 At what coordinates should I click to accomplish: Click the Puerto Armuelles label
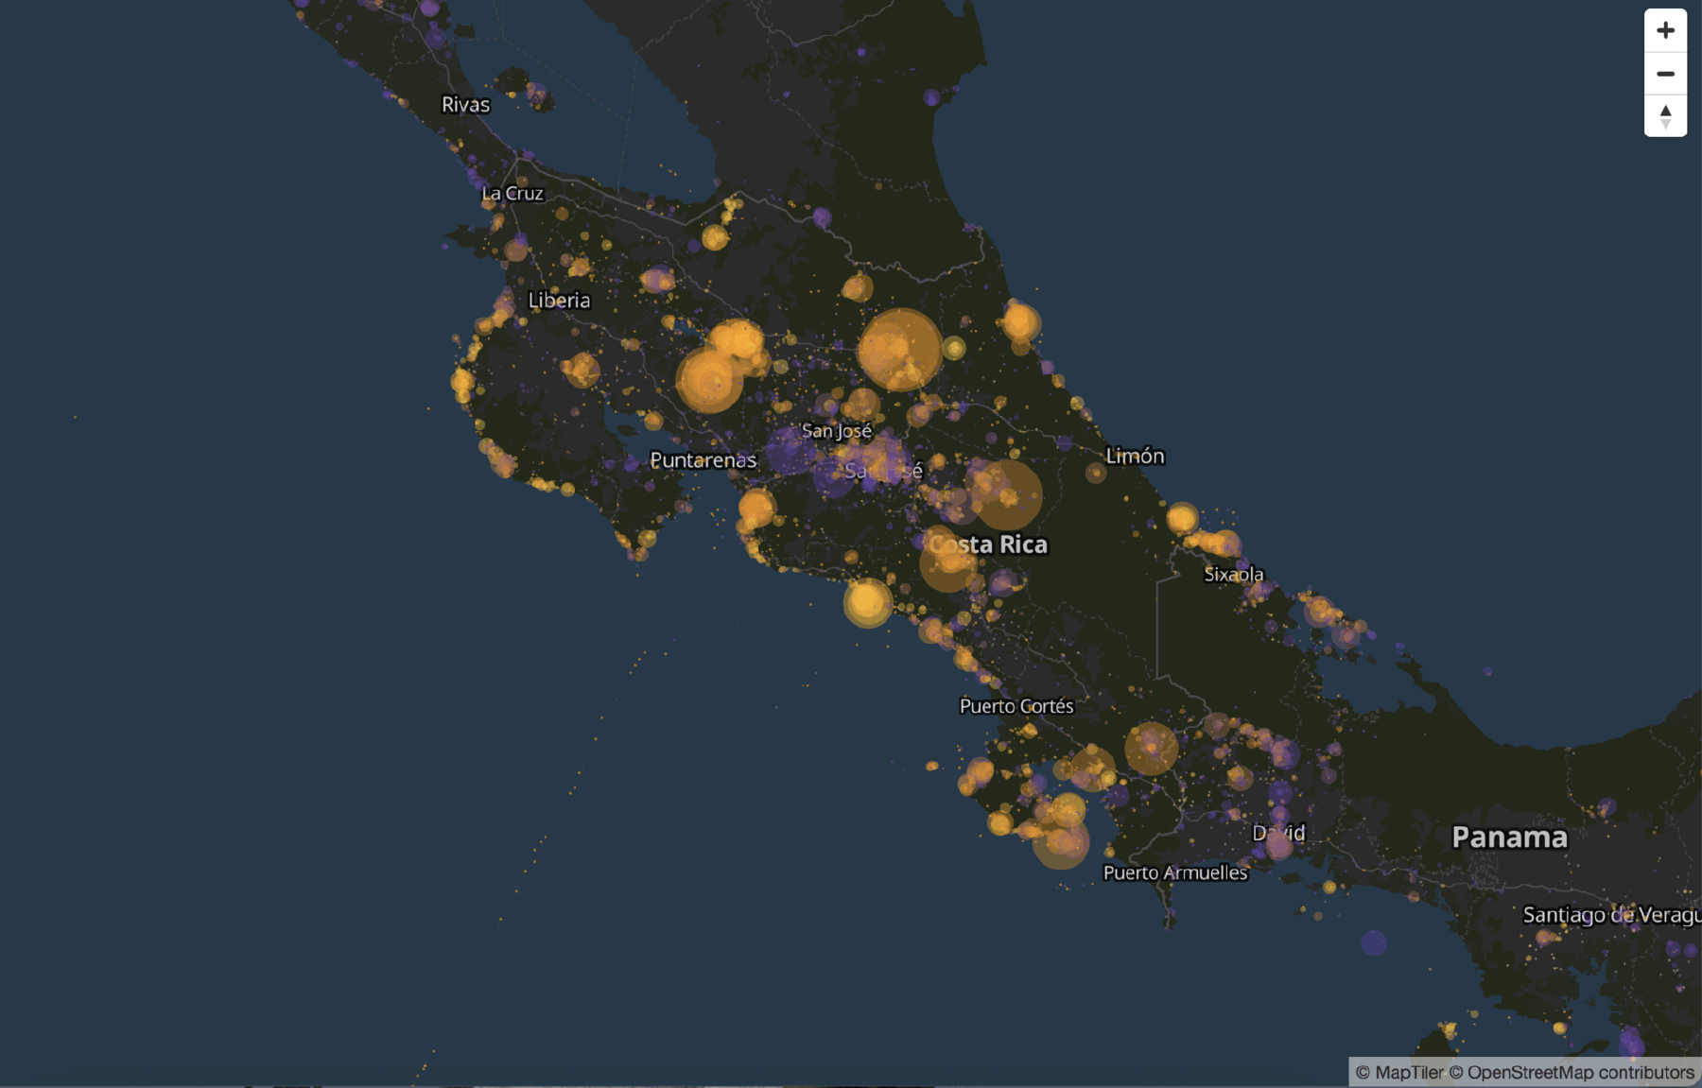tap(1176, 872)
